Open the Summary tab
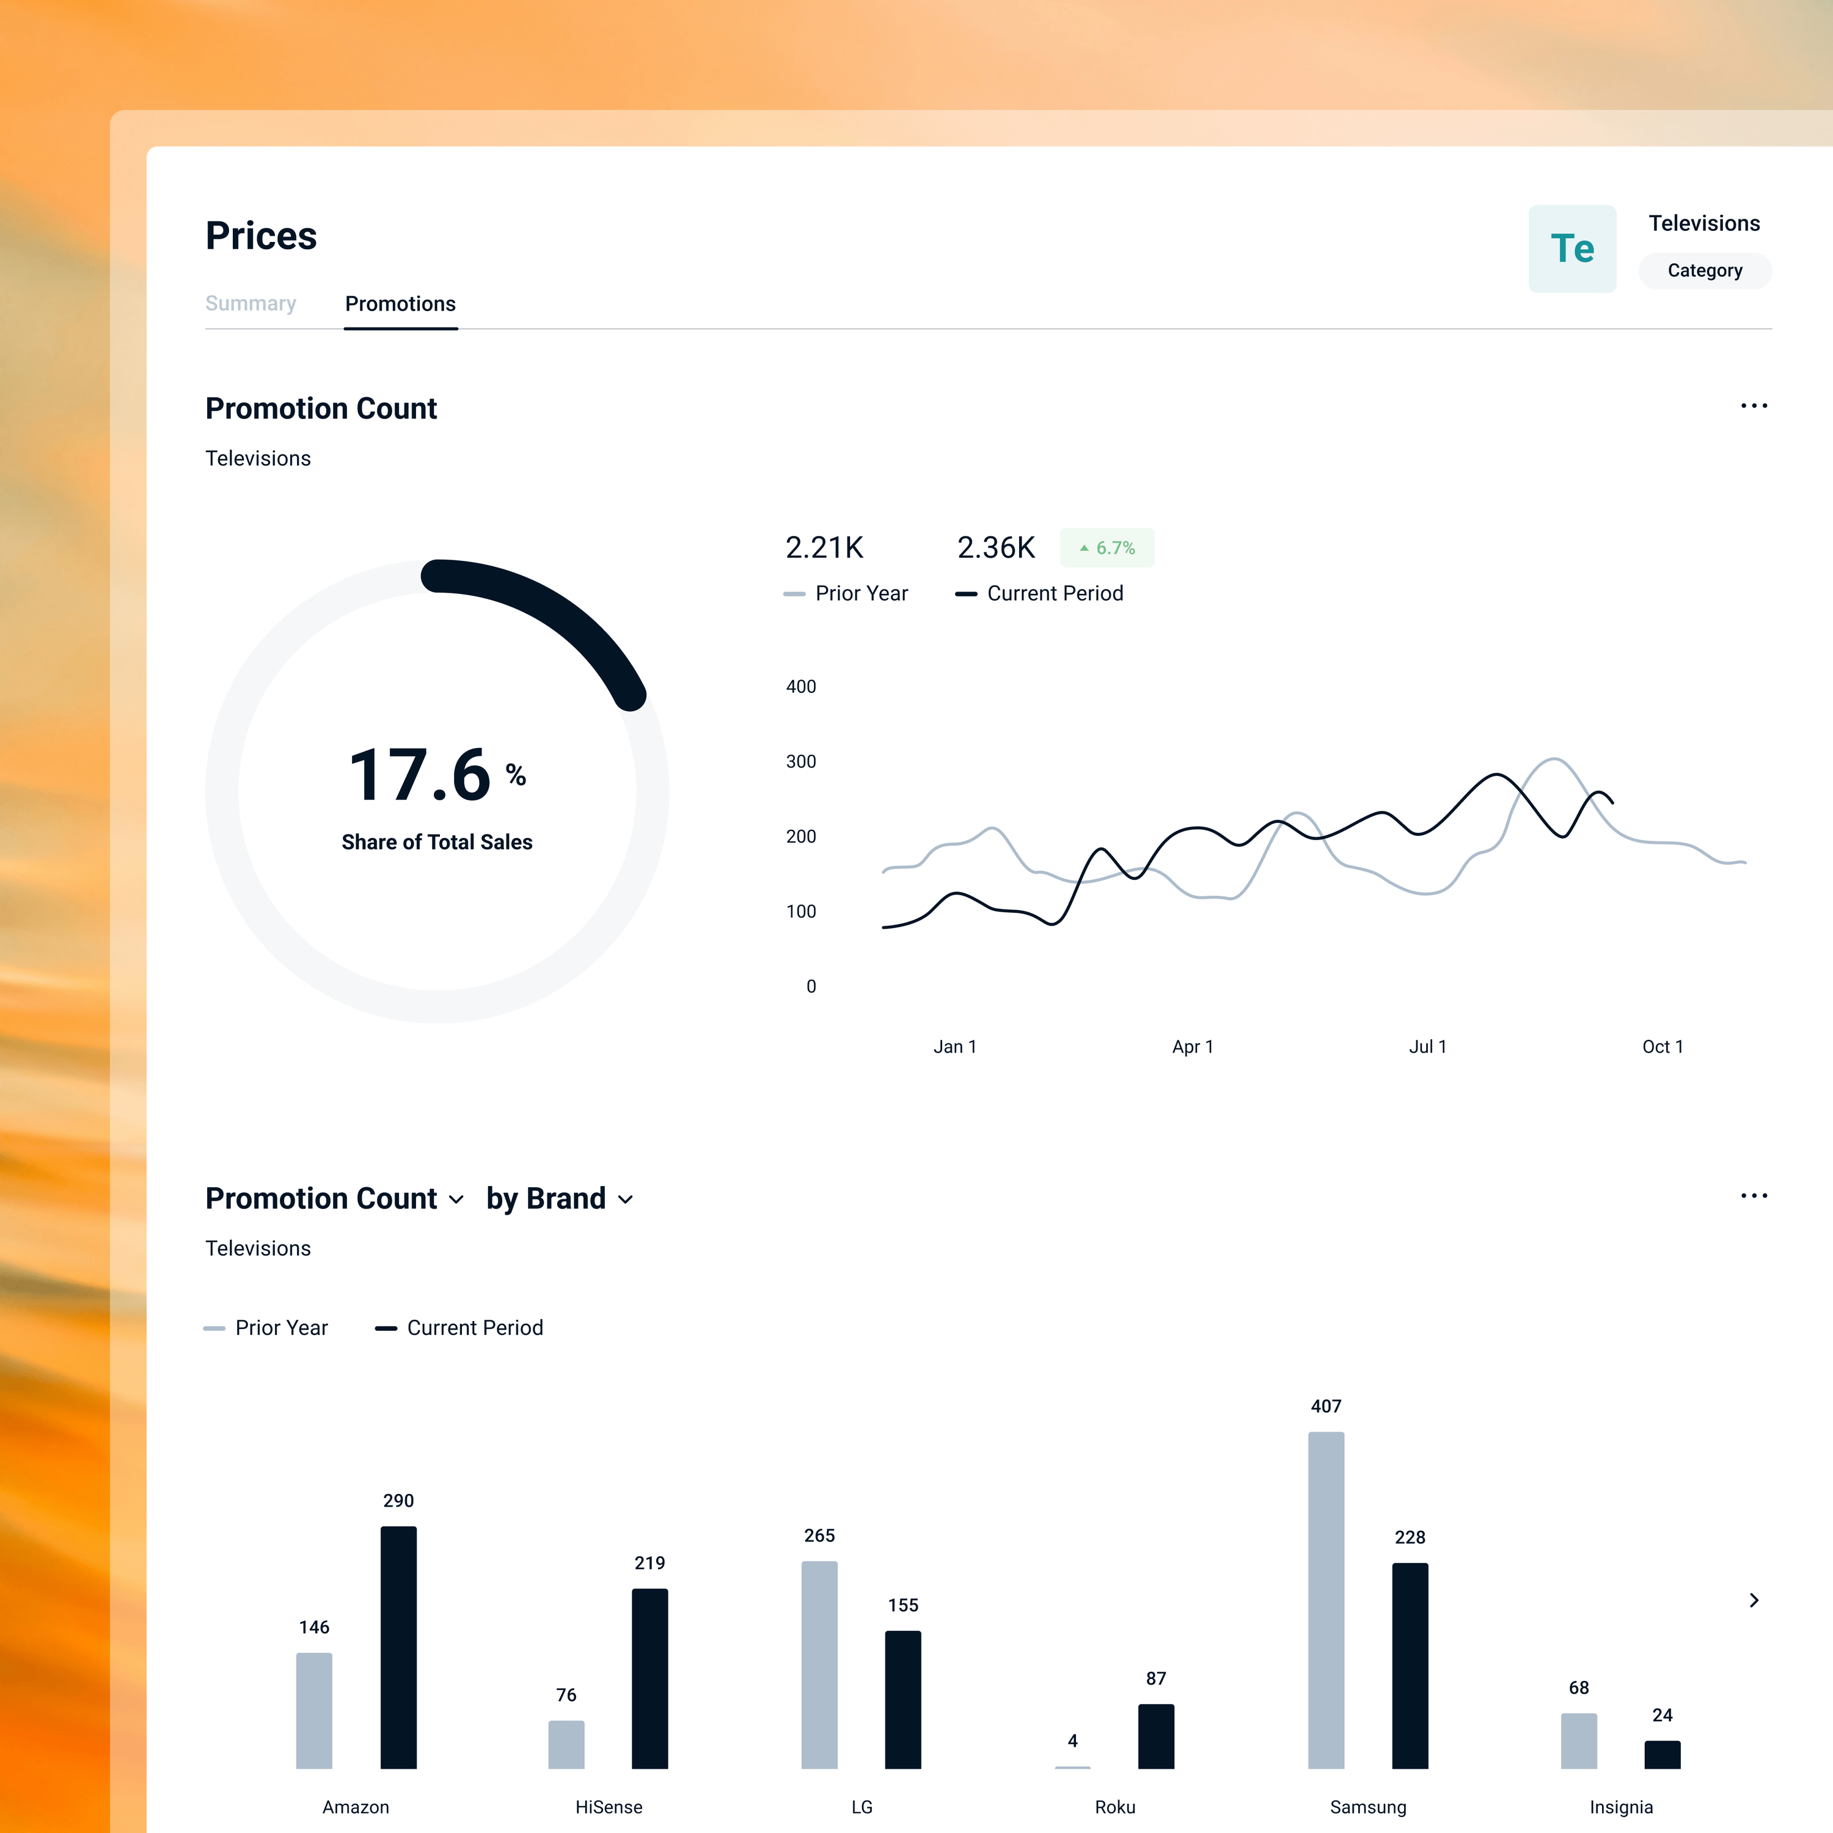1833x1833 pixels. point(251,304)
